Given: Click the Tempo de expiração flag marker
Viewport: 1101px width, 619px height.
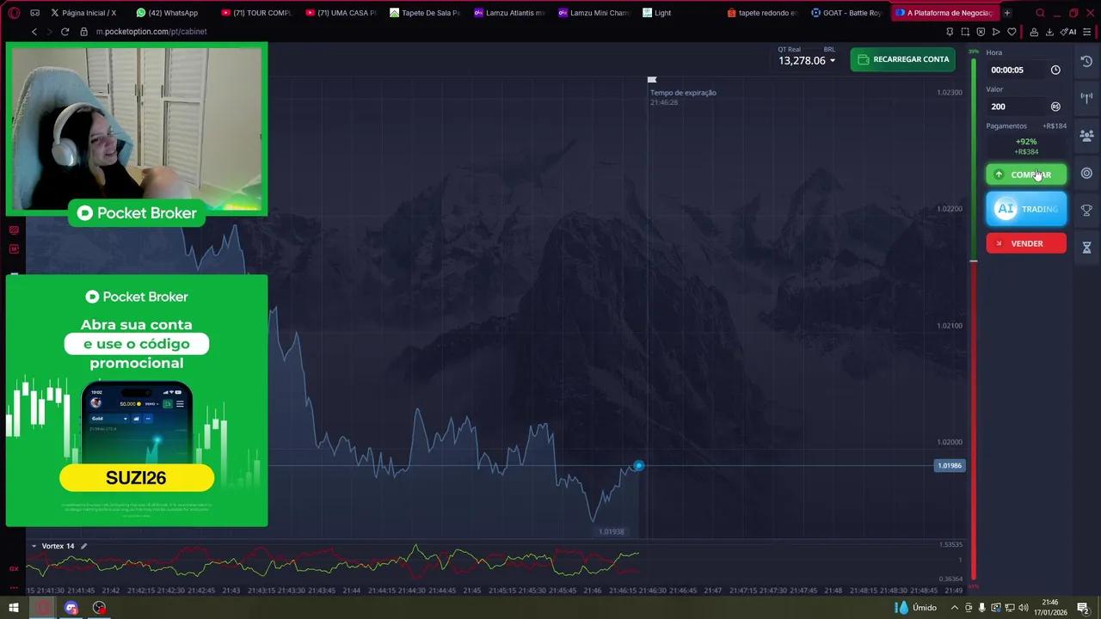Looking at the screenshot, I should pos(652,80).
